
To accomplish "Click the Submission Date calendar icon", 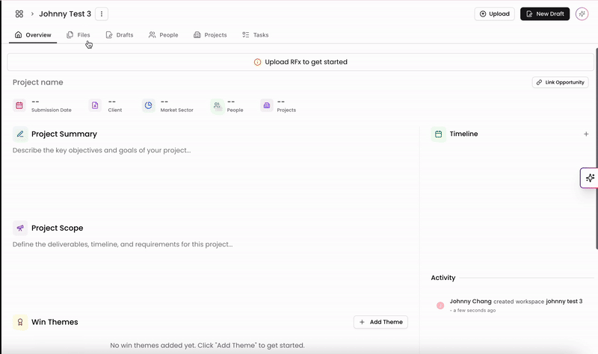I will coord(19,105).
